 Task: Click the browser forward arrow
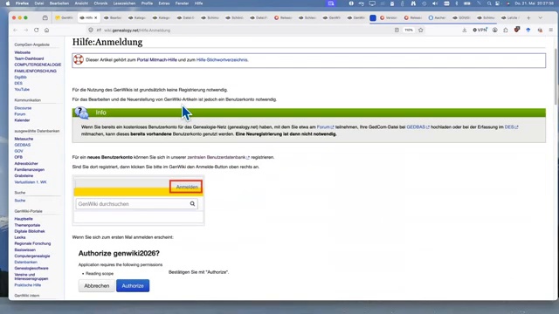[x=25, y=31]
